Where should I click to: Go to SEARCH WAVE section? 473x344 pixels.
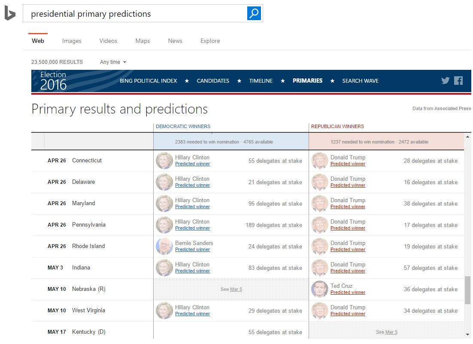360,81
